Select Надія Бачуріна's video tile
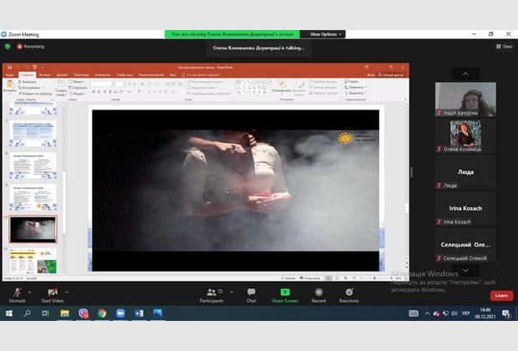 pyautogui.click(x=465, y=99)
